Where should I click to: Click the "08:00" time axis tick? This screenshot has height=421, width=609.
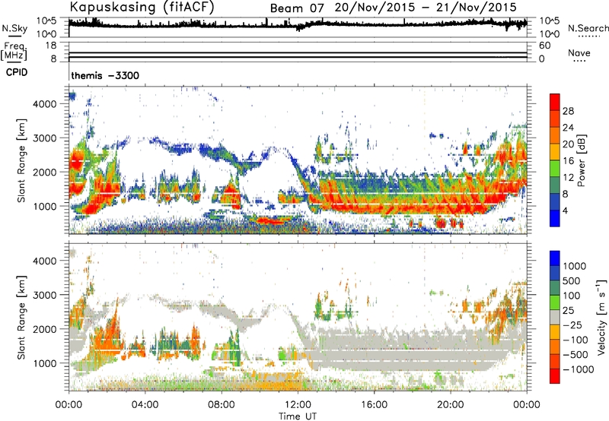(222, 405)
